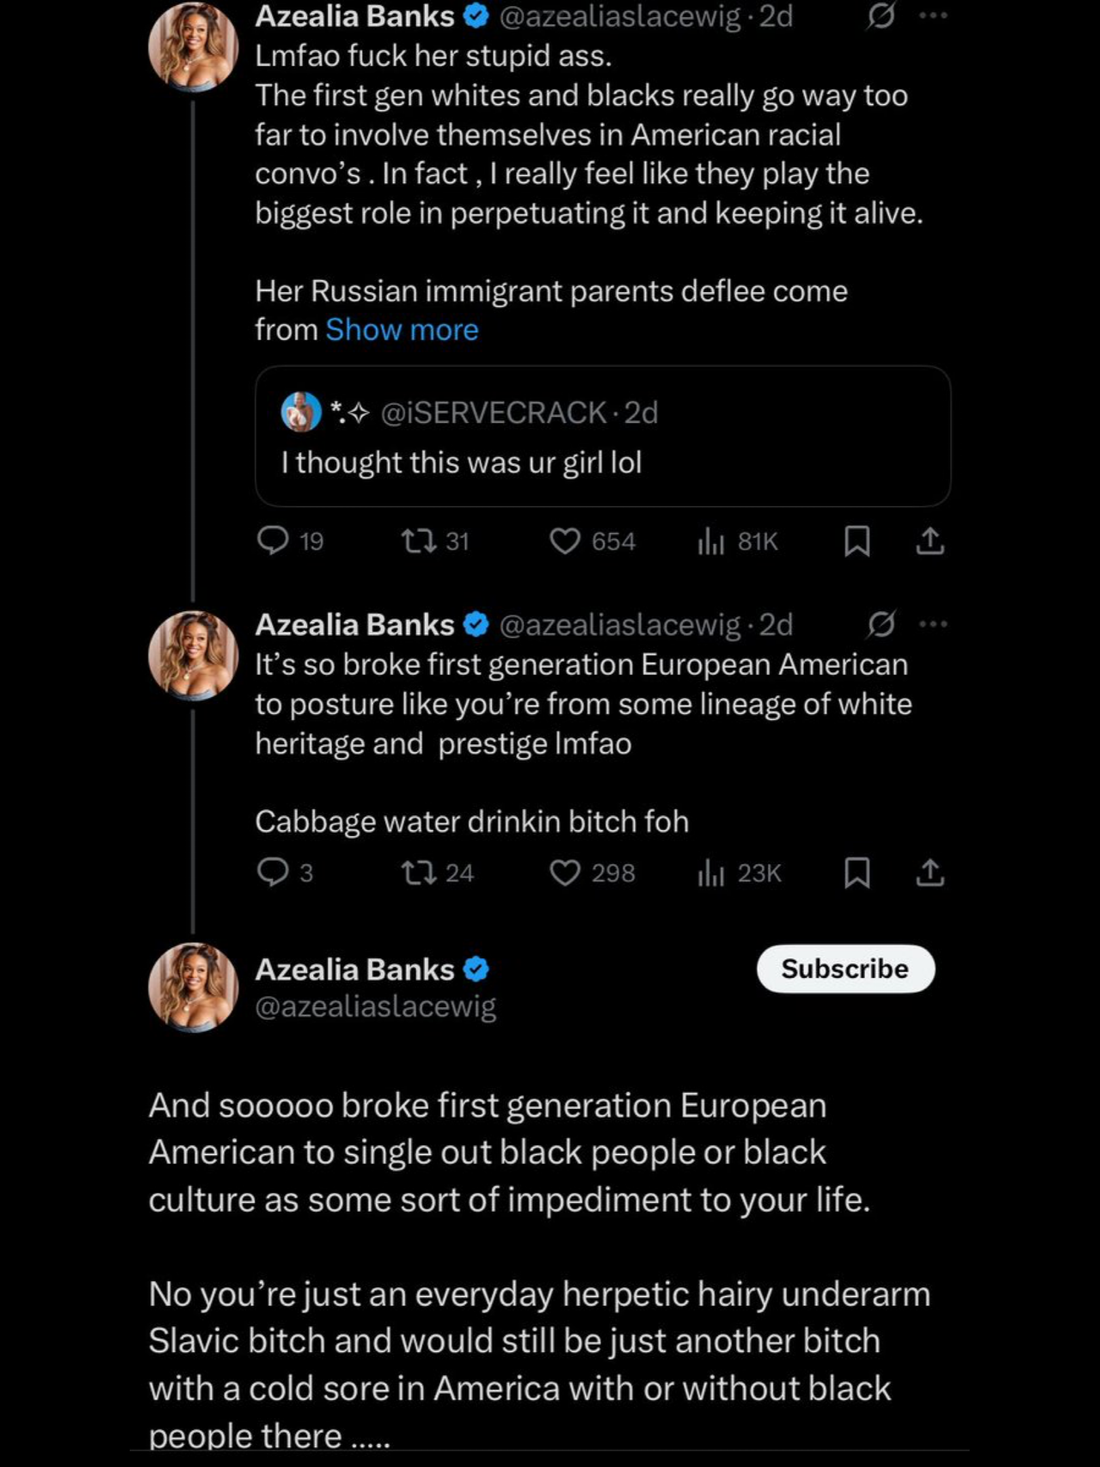This screenshot has height=1467, width=1100.
Task: Retweet the post with 31 reposts
Action: click(x=435, y=541)
